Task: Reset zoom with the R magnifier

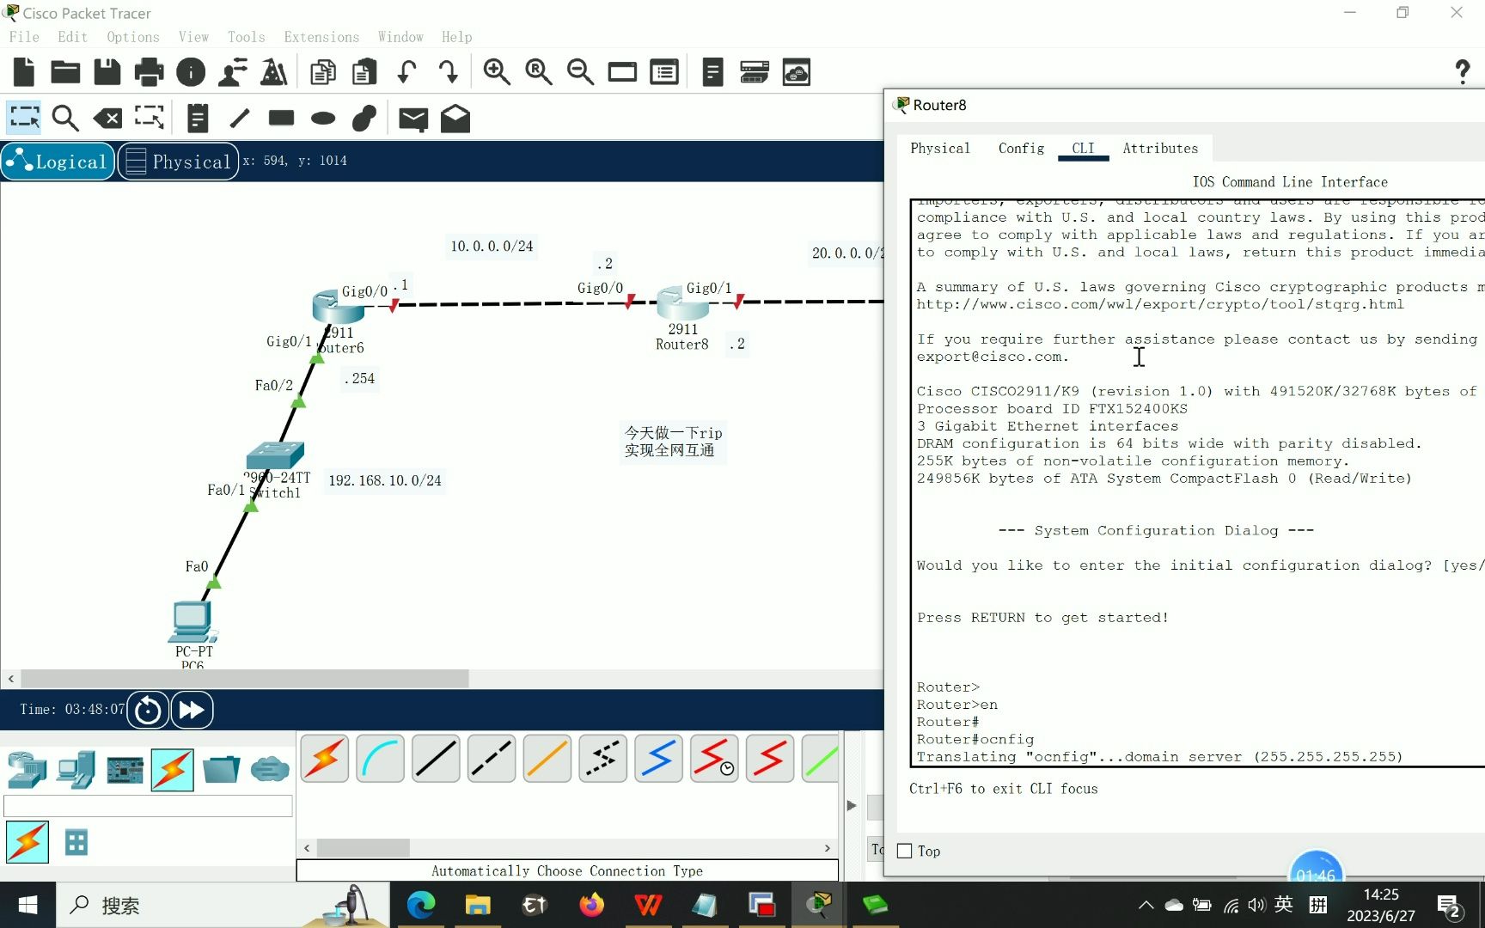Action: [x=539, y=72]
